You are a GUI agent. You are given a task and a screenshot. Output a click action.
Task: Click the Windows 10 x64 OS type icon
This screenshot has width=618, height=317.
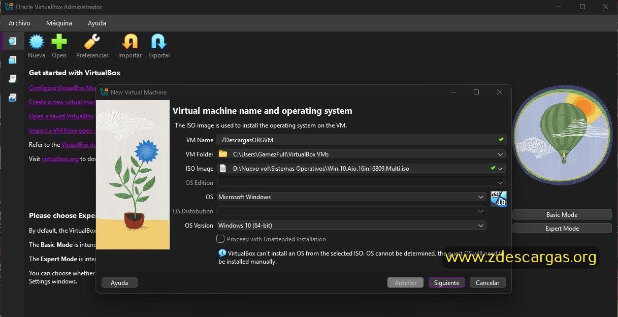[499, 199]
